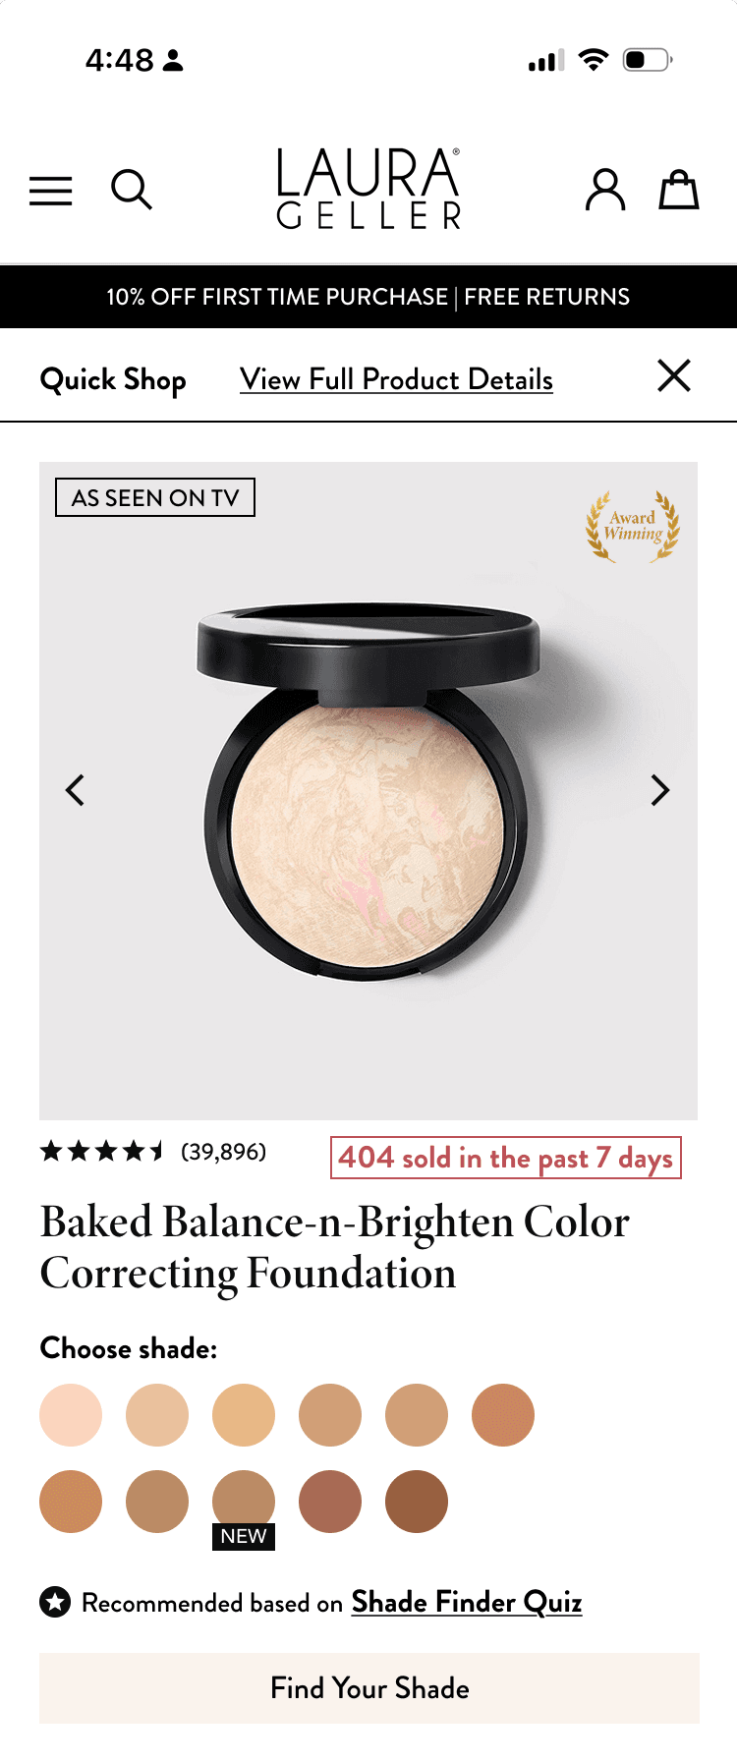Click the Find Your Shade button

click(369, 1688)
